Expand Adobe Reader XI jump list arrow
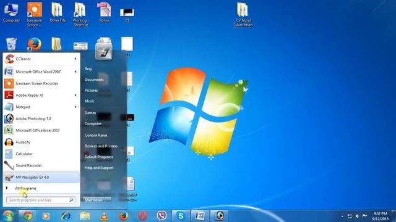 pyautogui.click(x=75, y=95)
